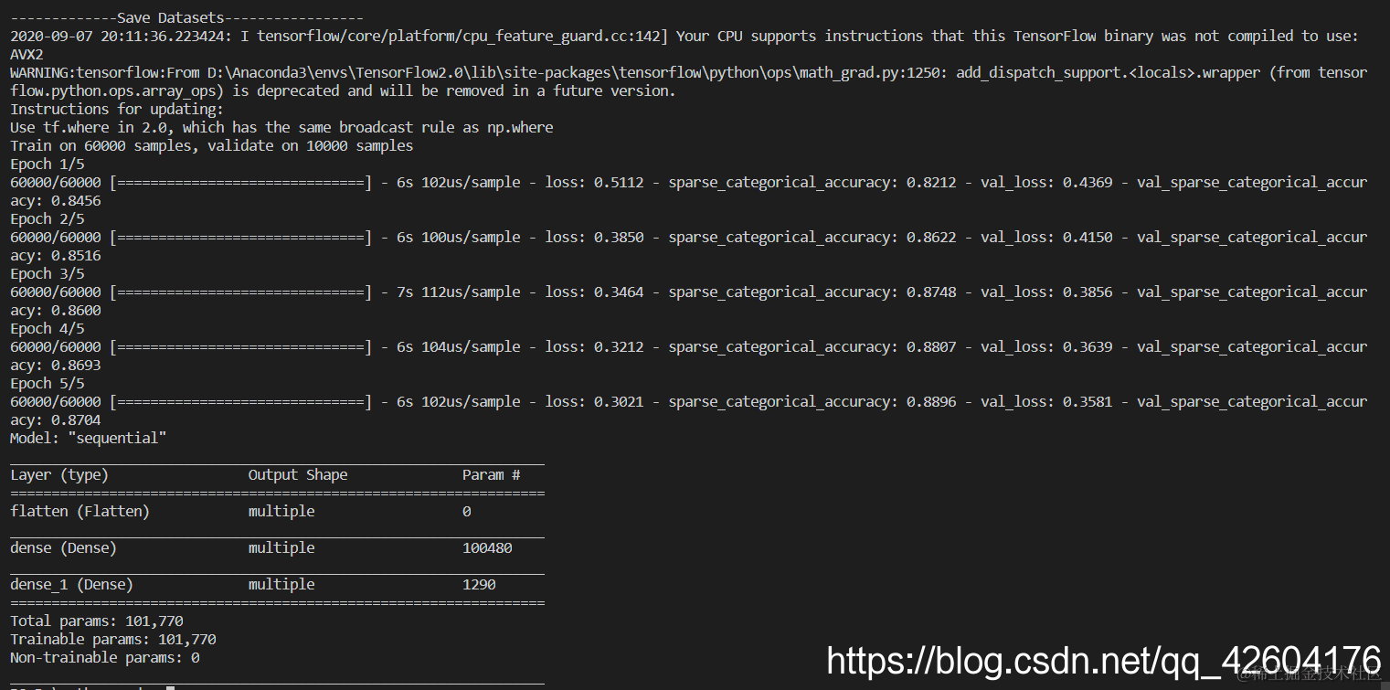Click "multiple" in the flatten row
Image resolution: width=1390 pixels, height=690 pixels.
(x=281, y=512)
